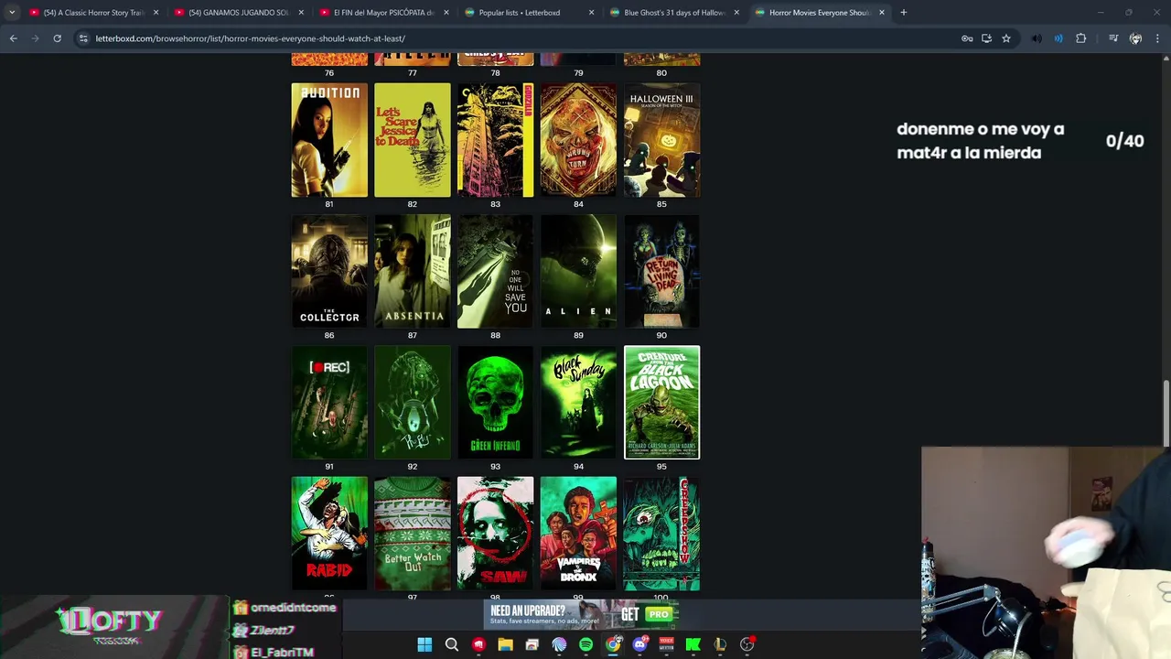
Task: Open the Saw poster
Action: [x=495, y=533]
